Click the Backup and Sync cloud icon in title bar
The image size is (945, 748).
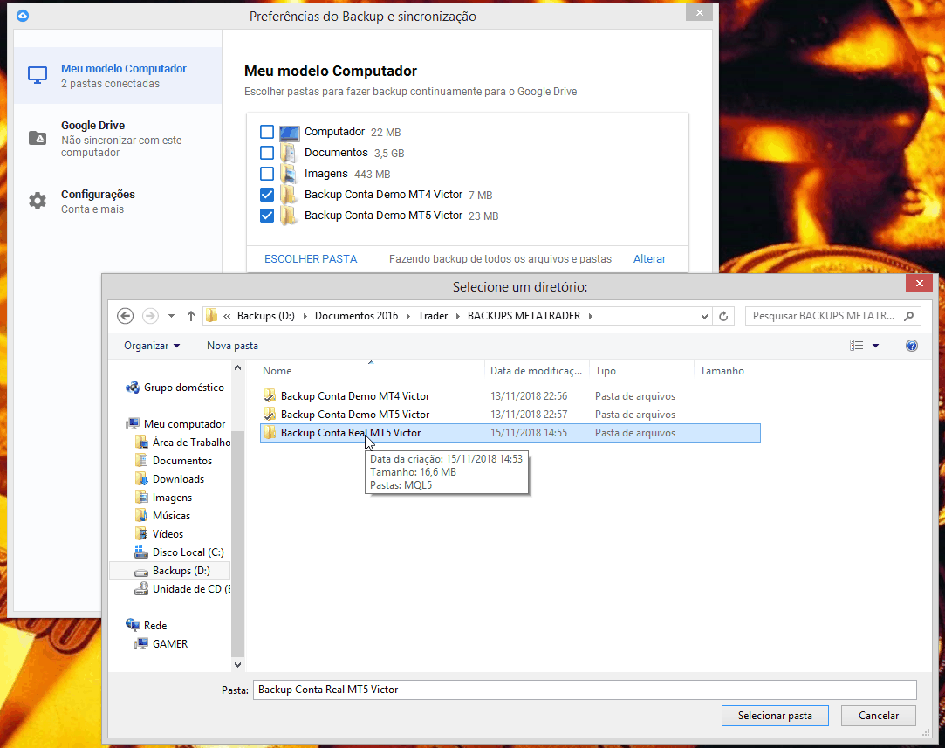tap(23, 16)
